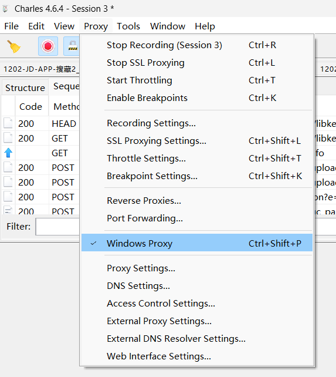Open Reverse Proxies...
The height and width of the screenshot is (377, 336).
[x=197, y=200]
